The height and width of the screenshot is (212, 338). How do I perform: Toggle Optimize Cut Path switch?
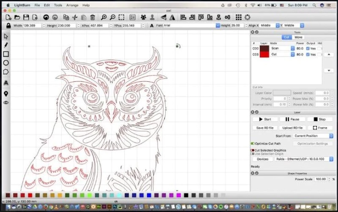[253, 144]
